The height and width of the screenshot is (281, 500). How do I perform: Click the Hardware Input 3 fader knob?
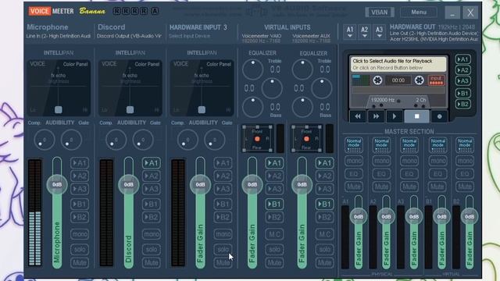coord(200,184)
